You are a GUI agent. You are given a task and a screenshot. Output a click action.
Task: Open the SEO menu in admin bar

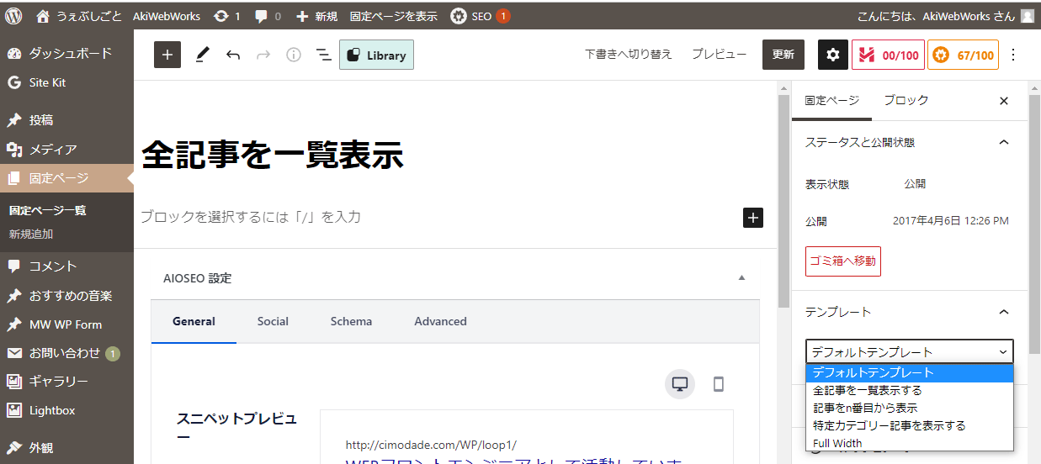481,16
